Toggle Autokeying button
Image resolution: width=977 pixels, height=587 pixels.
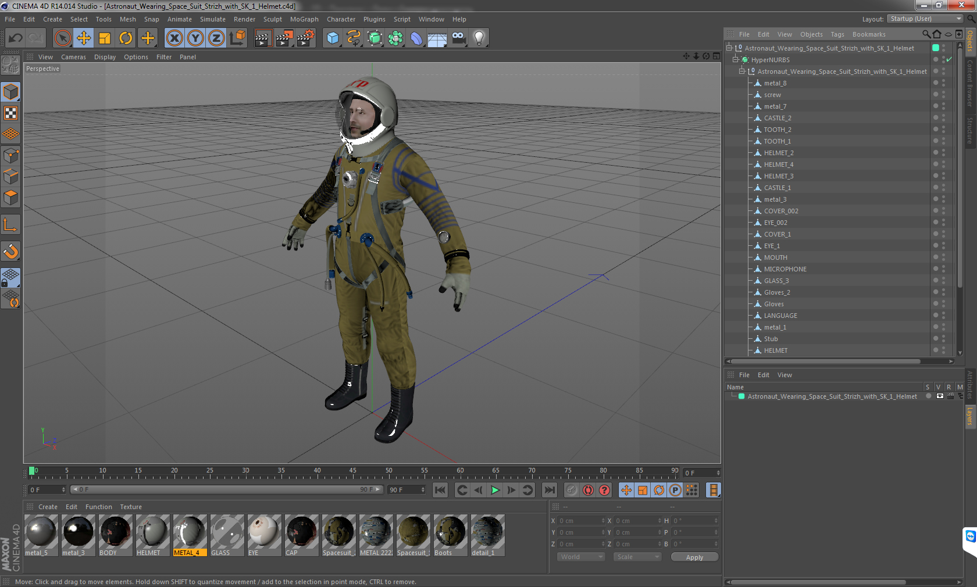point(588,490)
